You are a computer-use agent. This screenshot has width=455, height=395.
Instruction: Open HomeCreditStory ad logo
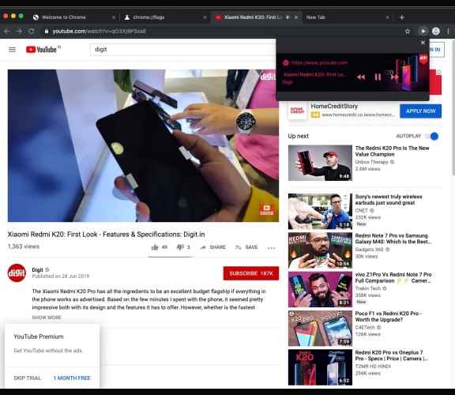click(297, 111)
